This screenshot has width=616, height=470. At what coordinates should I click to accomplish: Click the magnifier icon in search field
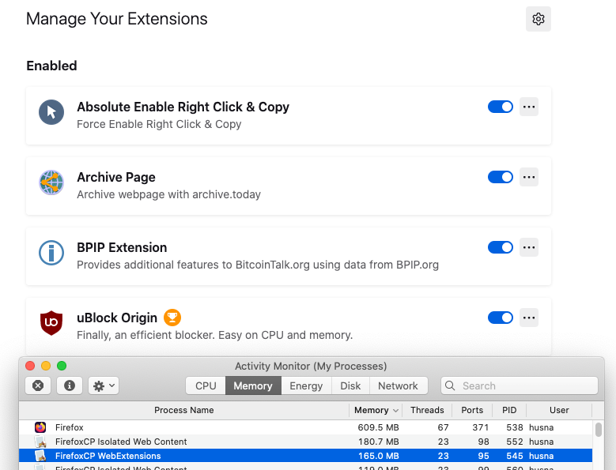(450, 385)
